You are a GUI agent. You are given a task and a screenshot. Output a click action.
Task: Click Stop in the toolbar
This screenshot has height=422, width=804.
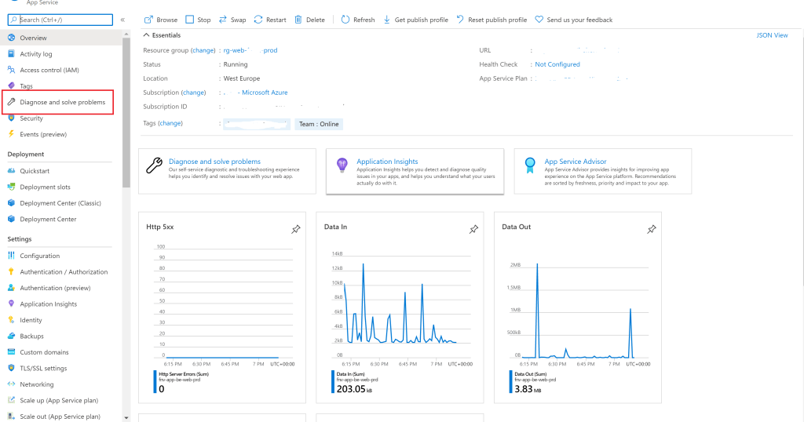tap(198, 20)
